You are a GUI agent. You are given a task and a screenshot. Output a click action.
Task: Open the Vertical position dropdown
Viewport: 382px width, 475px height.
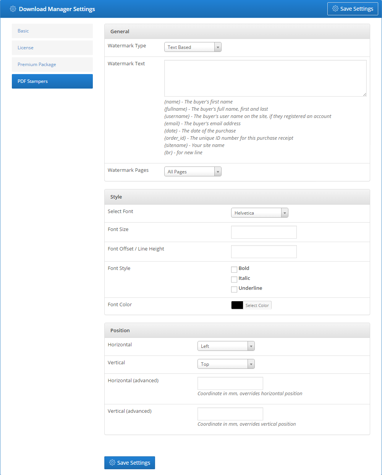click(x=226, y=364)
